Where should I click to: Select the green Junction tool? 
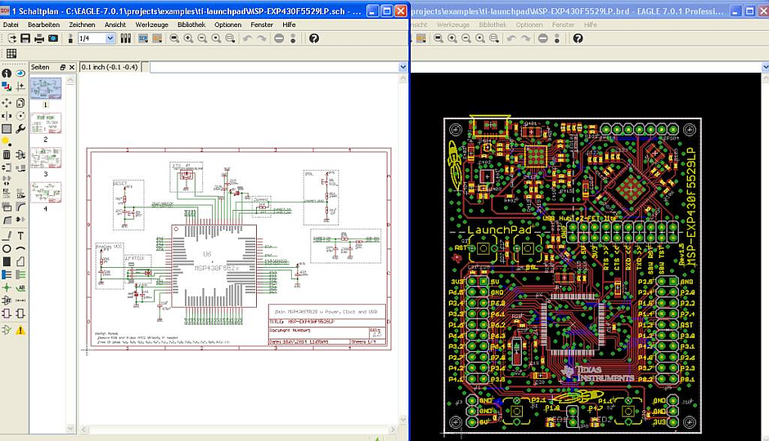pos(7,287)
